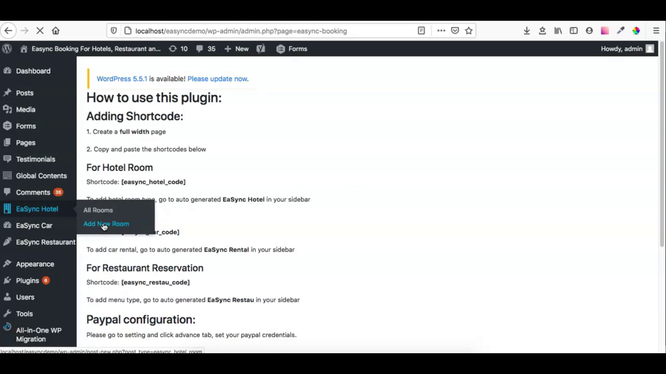Open the ColorZilla eyedropper in the browser toolbar

pos(621,30)
